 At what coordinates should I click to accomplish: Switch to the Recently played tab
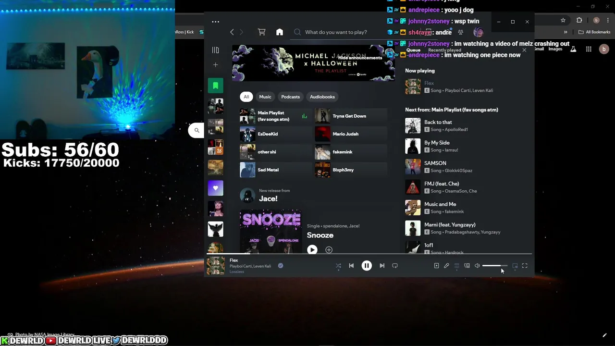point(444,50)
